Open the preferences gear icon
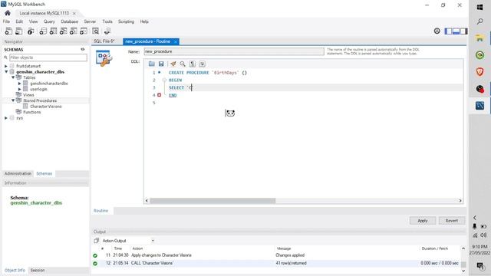The width and height of the screenshot is (491, 276). (x=437, y=31)
